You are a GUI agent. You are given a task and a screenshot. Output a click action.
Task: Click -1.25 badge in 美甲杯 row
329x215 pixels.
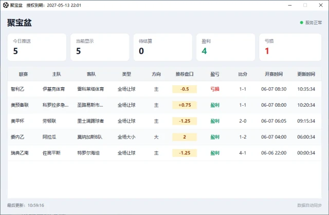[185, 121]
